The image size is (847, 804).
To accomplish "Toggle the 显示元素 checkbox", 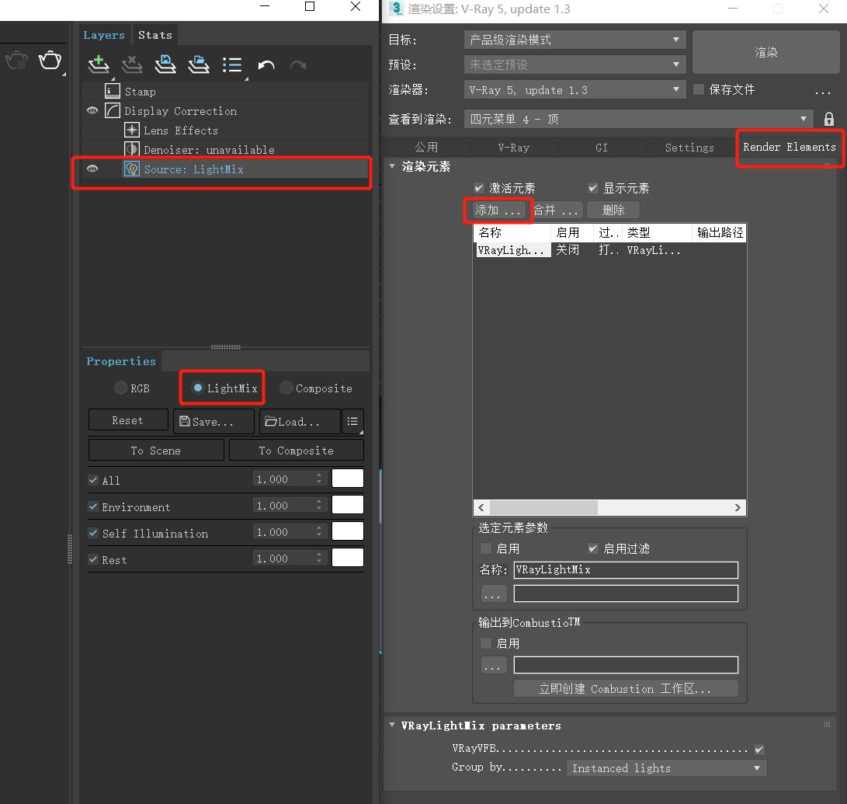I will point(593,188).
